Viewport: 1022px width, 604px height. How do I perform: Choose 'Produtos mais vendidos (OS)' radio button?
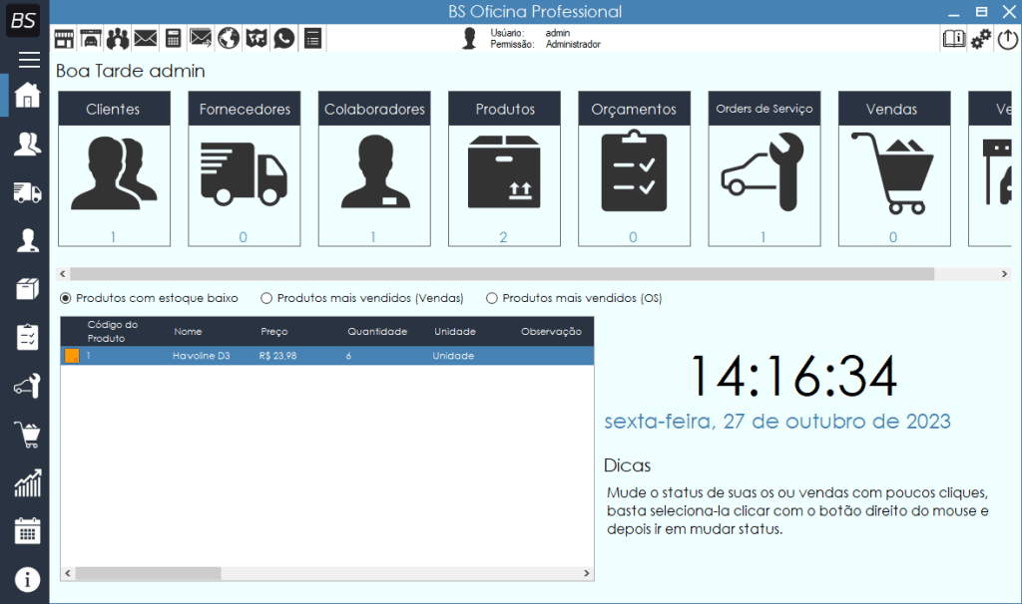[492, 298]
